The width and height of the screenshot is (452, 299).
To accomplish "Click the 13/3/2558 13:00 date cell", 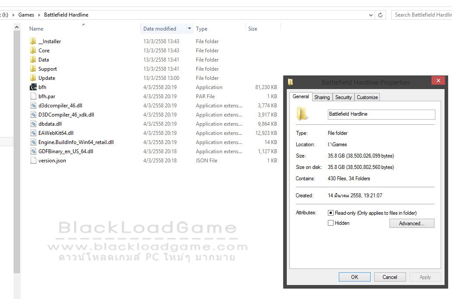I will 161,78.
